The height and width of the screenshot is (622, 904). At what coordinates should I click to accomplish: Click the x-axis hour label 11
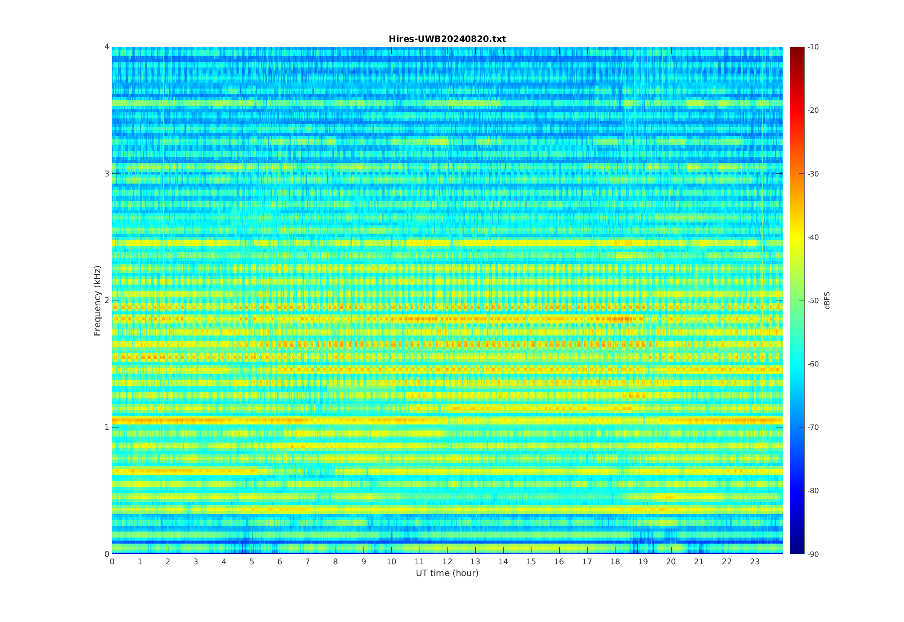click(x=419, y=562)
